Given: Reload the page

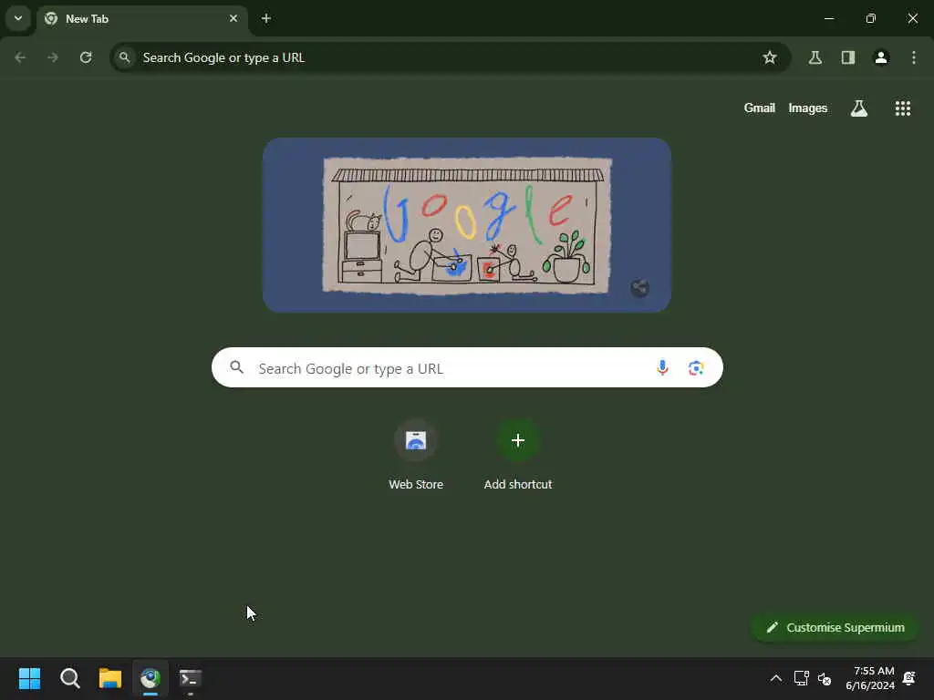Looking at the screenshot, I should [x=86, y=57].
